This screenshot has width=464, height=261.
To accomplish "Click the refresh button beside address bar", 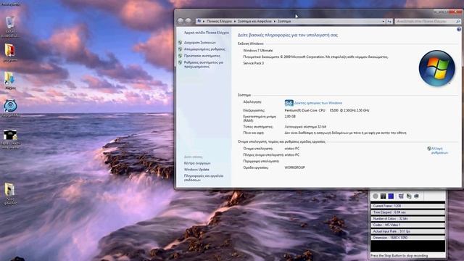I will tap(389, 21).
